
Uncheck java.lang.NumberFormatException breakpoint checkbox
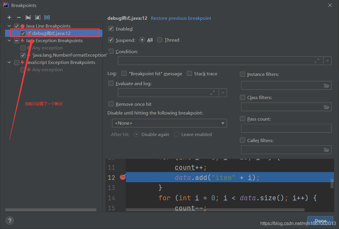click(x=23, y=55)
